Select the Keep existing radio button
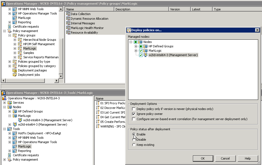 point(134,145)
